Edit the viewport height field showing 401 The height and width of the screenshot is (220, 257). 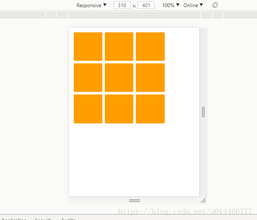pos(146,5)
